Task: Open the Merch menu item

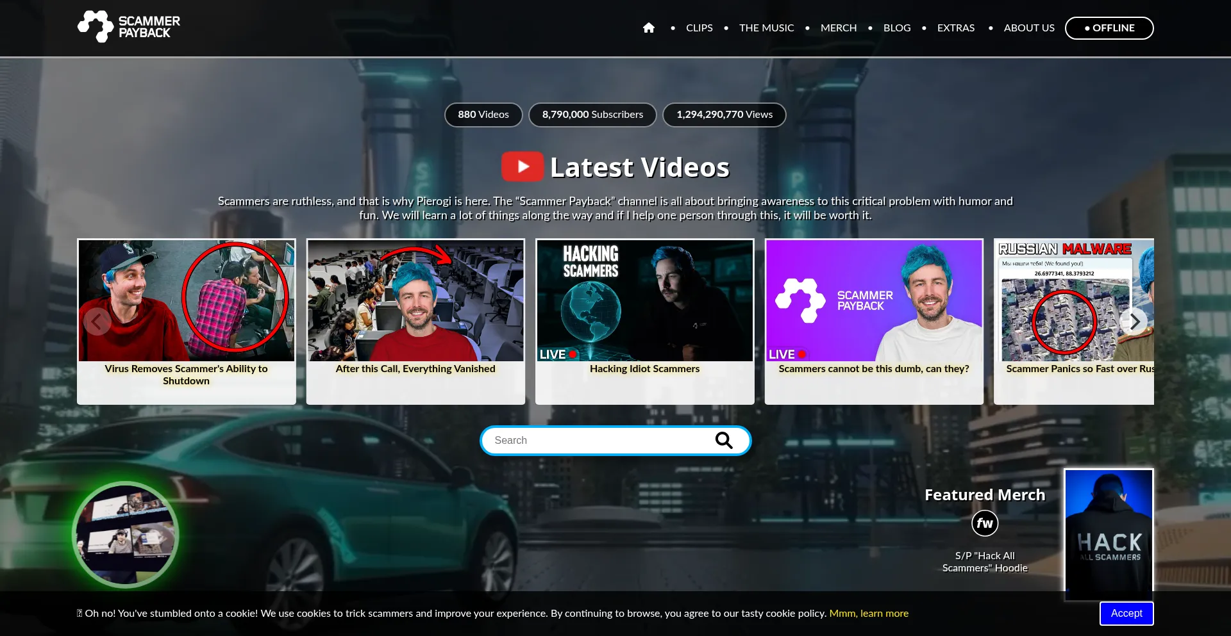Action: [x=838, y=28]
